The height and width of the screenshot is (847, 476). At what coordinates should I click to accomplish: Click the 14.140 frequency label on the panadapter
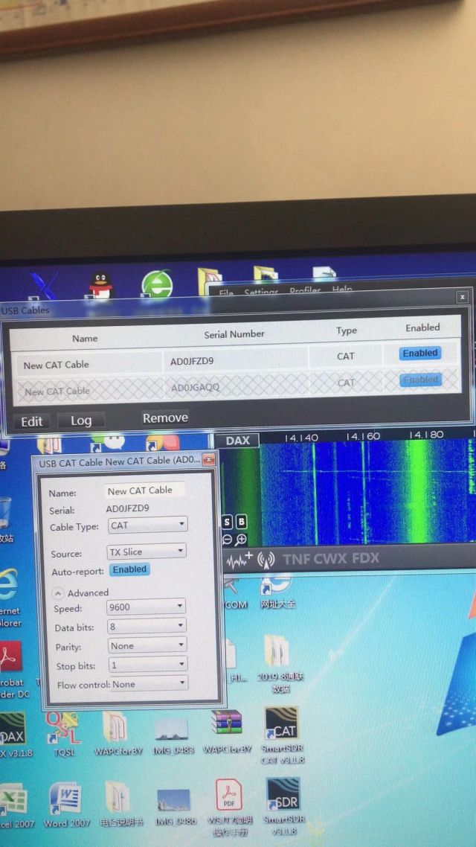[x=301, y=438]
